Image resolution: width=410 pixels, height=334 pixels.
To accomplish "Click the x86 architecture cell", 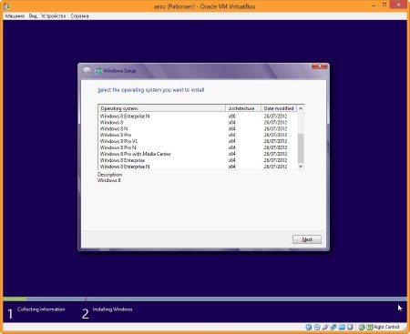I will 231,116.
